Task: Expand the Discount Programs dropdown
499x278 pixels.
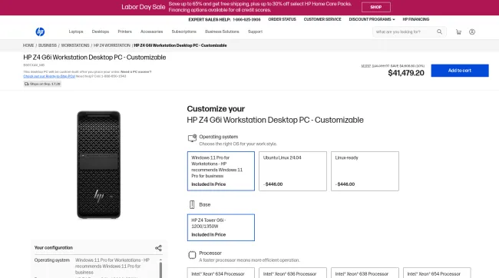Action: pos(372,19)
